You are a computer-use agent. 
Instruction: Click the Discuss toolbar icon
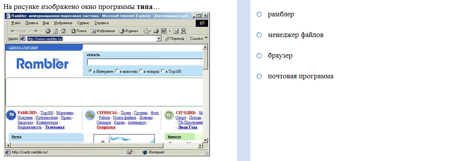(x=176, y=30)
